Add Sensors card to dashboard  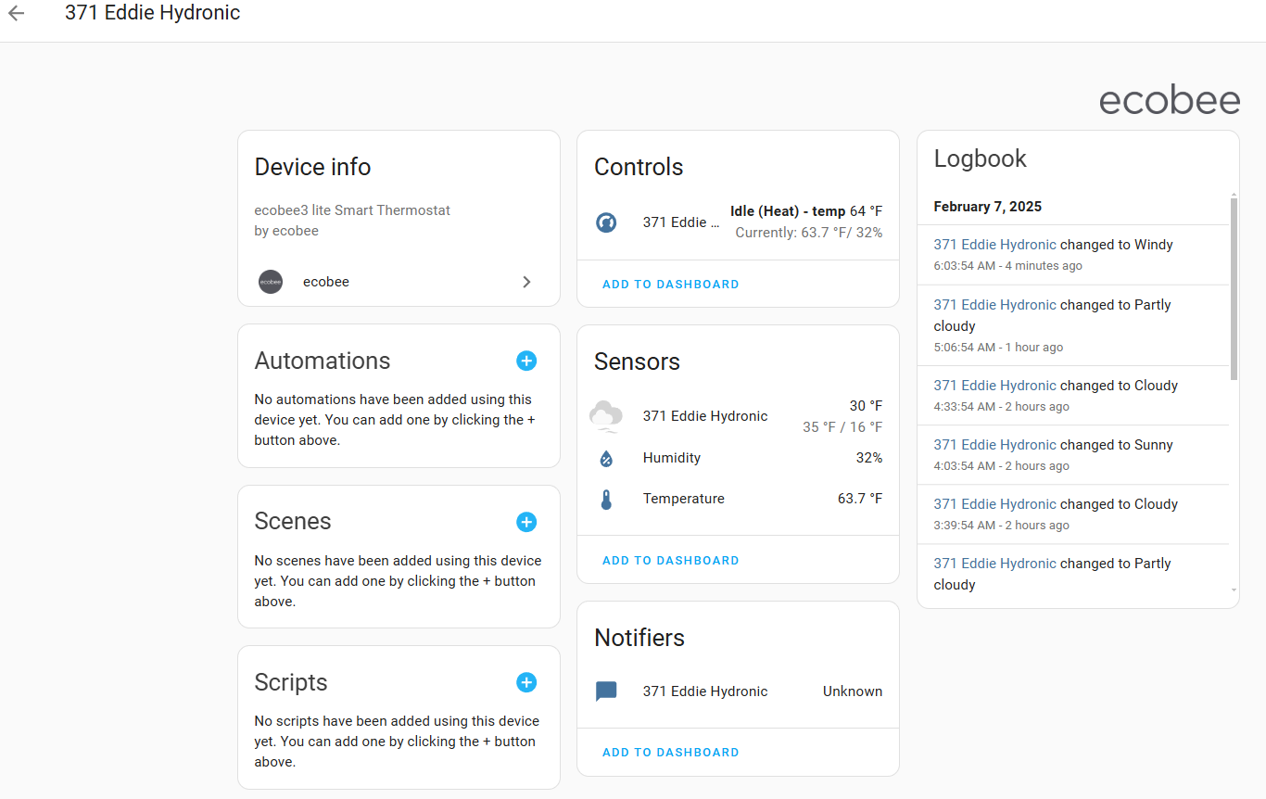(671, 561)
